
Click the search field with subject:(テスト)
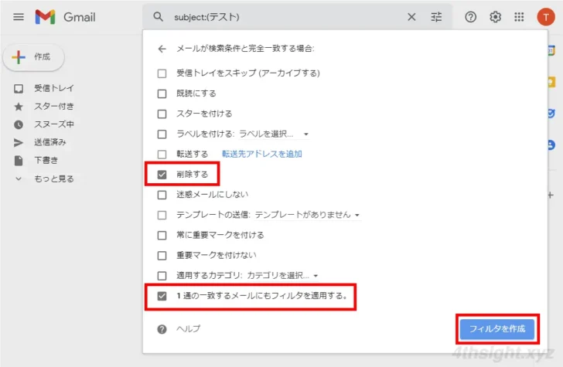tap(287, 17)
